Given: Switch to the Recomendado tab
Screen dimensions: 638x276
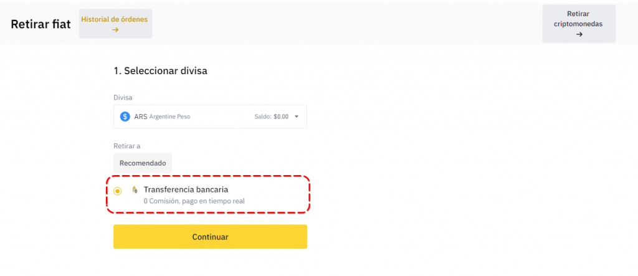Looking at the screenshot, I should pyautogui.click(x=143, y=163).
